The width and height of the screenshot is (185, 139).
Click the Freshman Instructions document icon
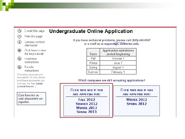(19, 59)
